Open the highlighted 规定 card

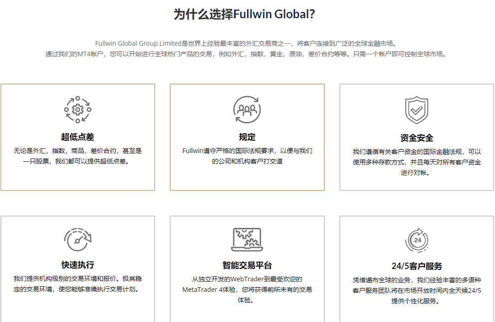click(x=247, y=137)
